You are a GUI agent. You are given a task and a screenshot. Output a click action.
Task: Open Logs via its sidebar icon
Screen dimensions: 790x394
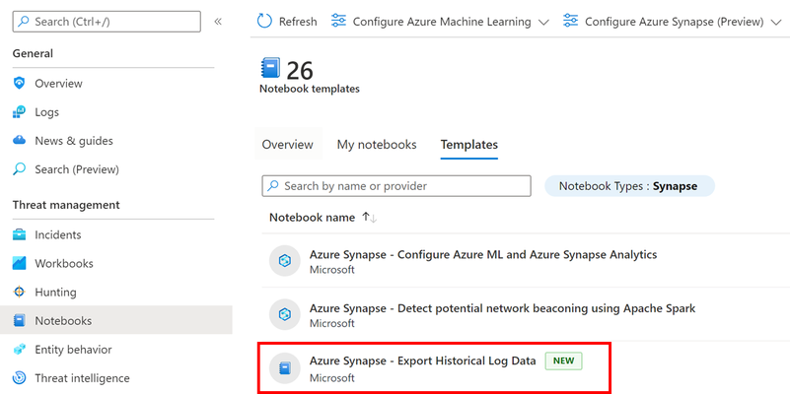coord(19,112)
